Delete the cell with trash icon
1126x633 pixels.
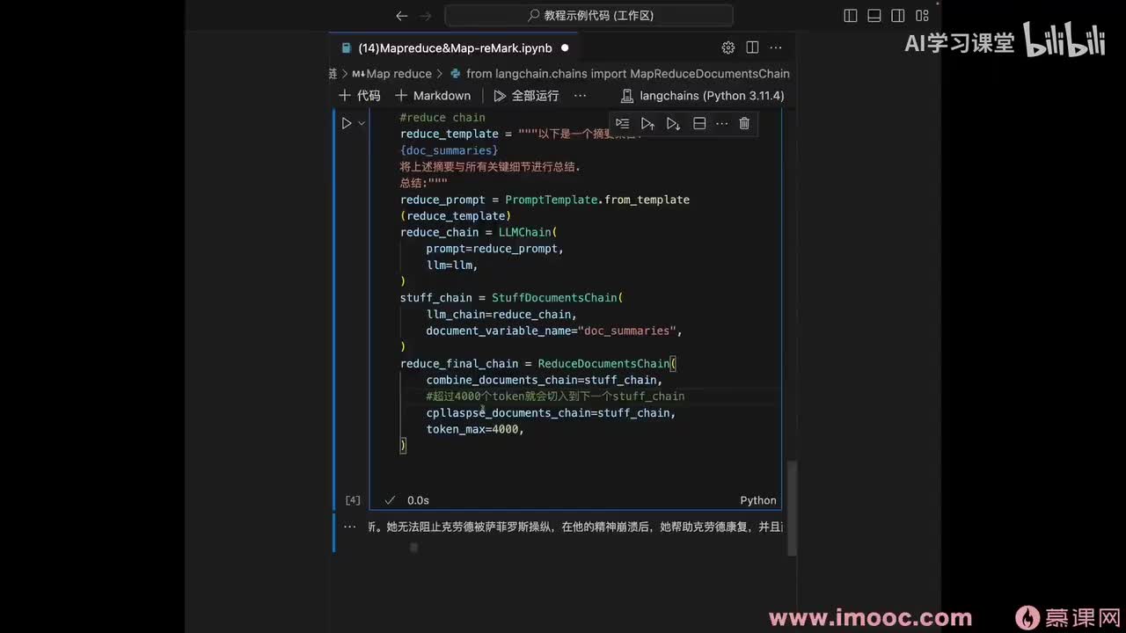pos(744,123)
